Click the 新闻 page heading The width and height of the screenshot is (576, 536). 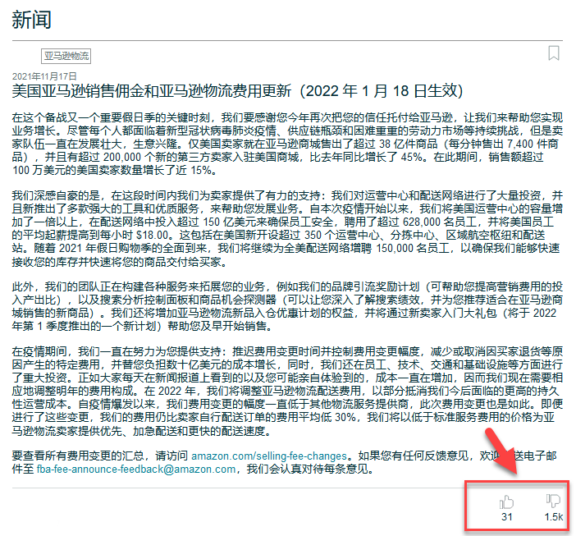click(x=32, y=20)
